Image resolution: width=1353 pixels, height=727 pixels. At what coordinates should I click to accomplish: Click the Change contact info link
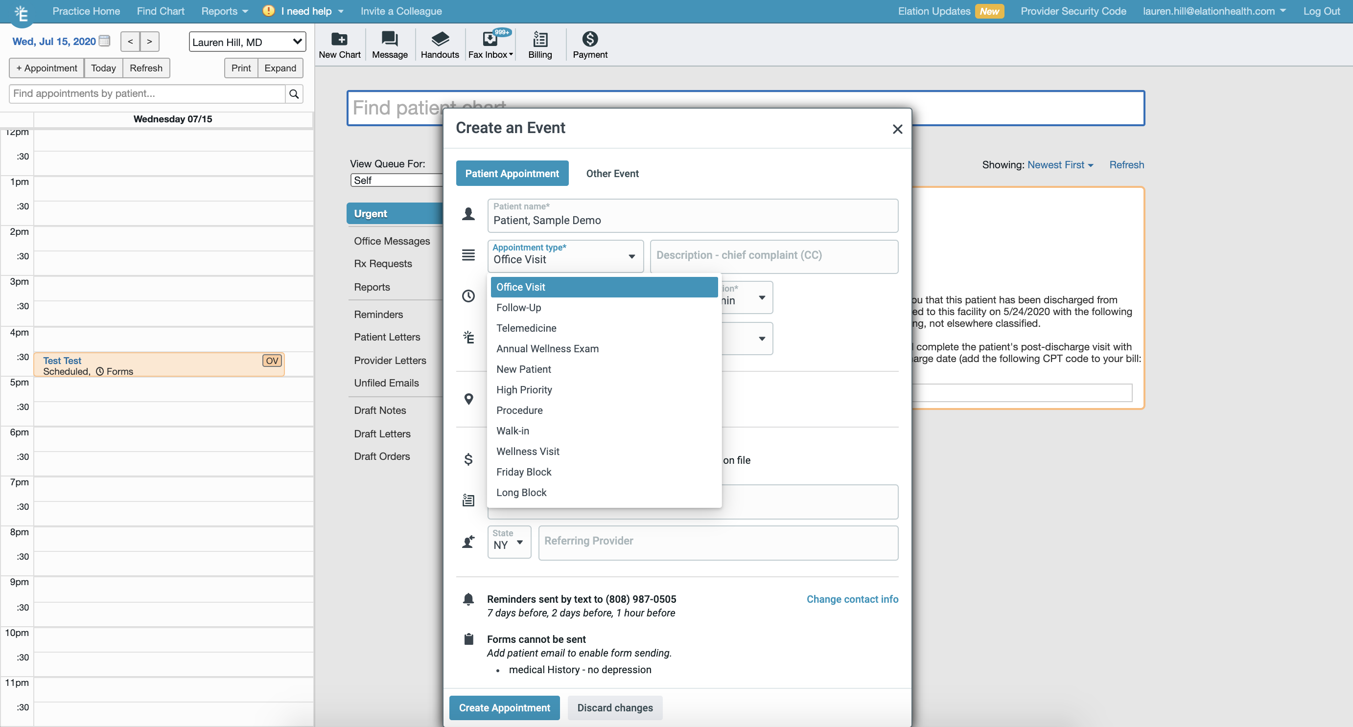(852, 599)
